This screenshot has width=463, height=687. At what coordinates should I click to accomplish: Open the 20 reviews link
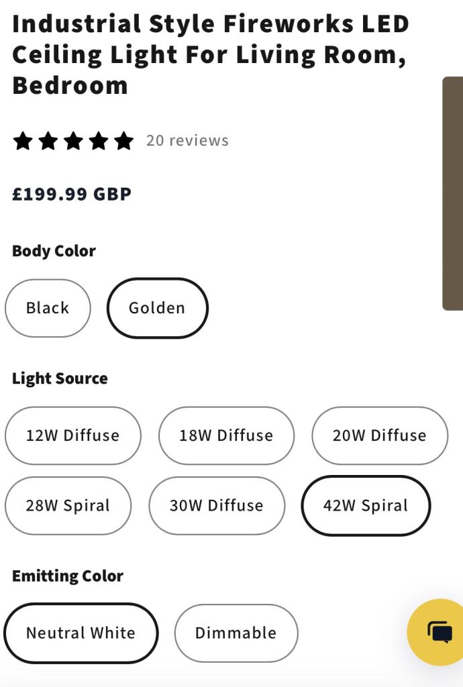click(x=187, y=141)
